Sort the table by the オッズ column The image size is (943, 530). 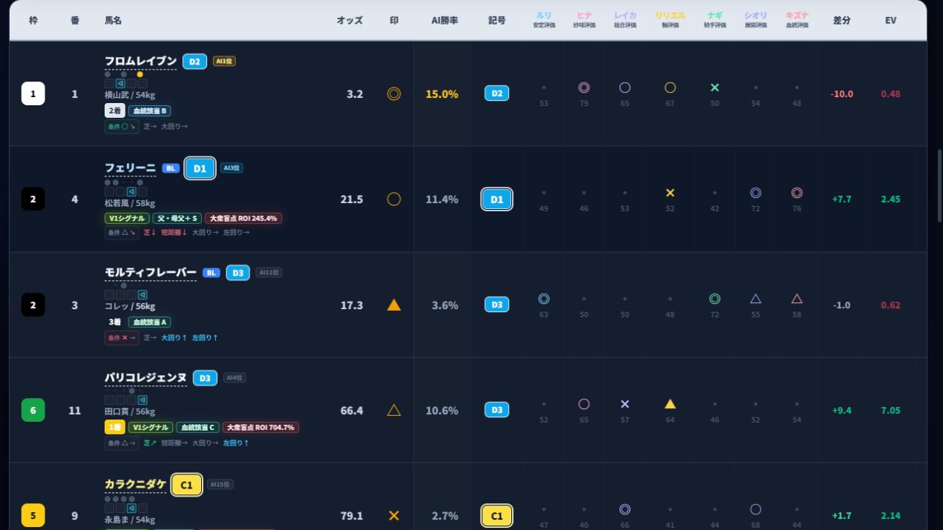(x=349, y=21)
